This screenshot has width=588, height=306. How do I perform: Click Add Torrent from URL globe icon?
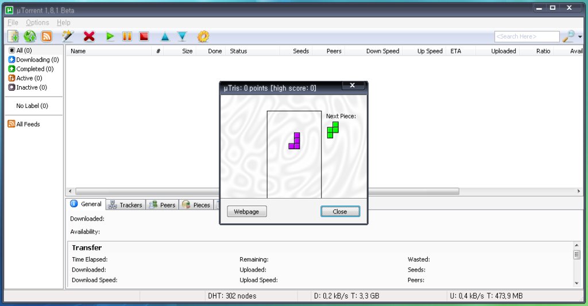tap(30, 36)
